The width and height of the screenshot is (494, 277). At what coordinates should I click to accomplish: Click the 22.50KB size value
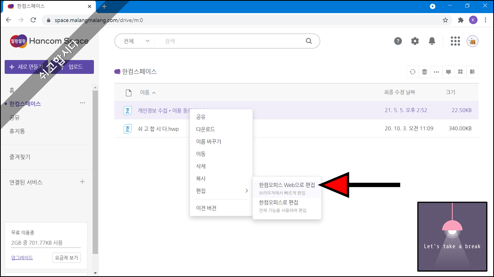click(462, 110)
